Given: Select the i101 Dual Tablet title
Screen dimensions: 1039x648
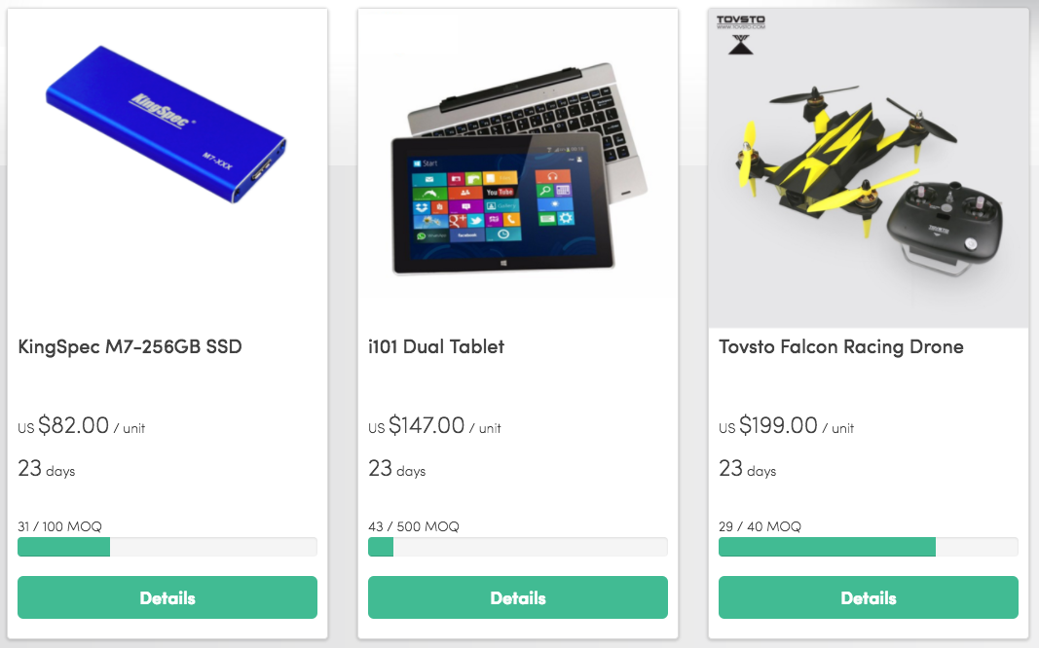Looking at the screenshot, I should tap(436, 346).
